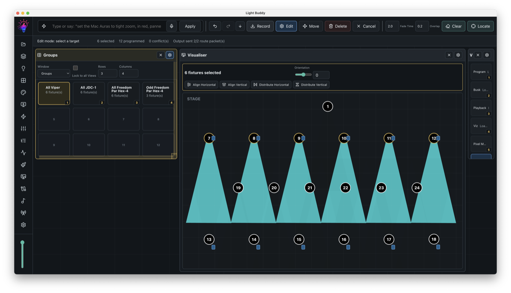Toggle Lock to all Views checkbox

tap(75, 68)
